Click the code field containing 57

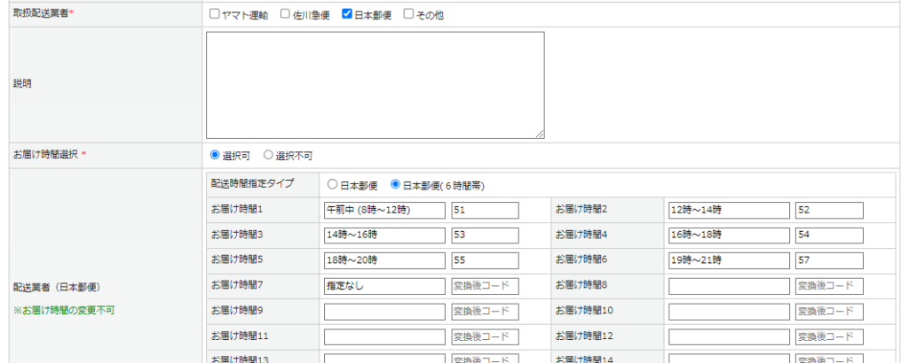pyautogui.click(x=829, y=261)
